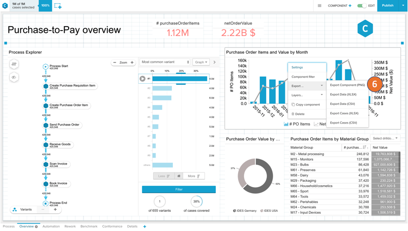
Task: Open the hamburger menu beside COMPONENT
Action: [x=320, y=6]
